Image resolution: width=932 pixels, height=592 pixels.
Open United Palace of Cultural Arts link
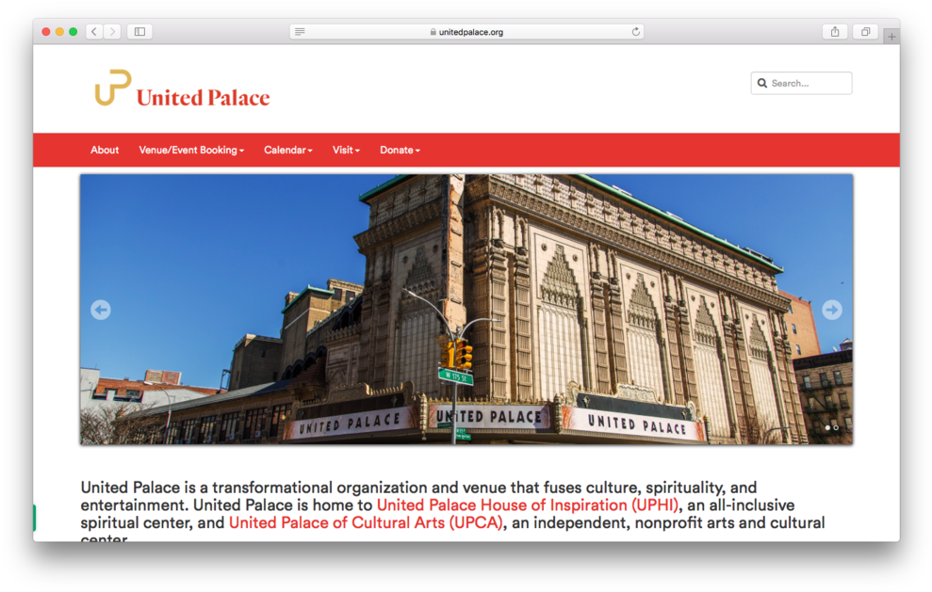[x=366, y=523]
